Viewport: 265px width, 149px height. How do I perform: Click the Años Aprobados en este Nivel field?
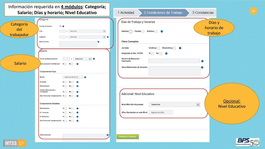point(161,113)
